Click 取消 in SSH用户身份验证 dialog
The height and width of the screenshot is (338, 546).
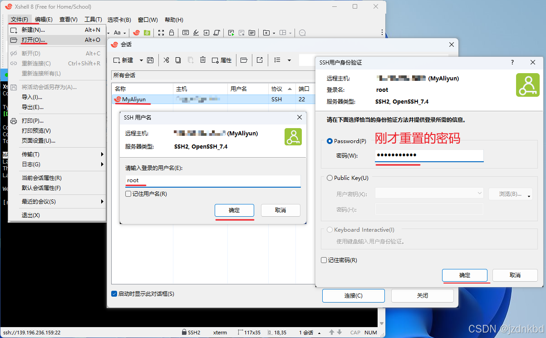tap(515, 275)
